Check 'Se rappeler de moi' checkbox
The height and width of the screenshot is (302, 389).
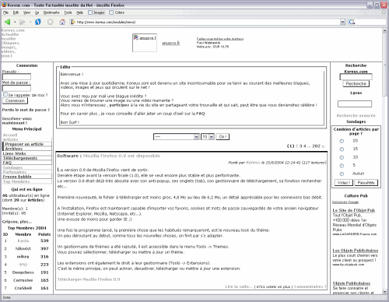pos(5,94)
